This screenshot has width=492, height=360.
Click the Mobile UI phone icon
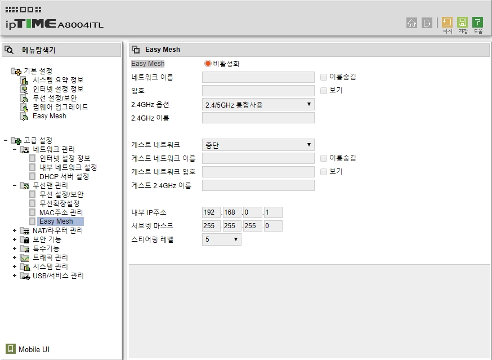pyautogui.click(x=10, y=349)
